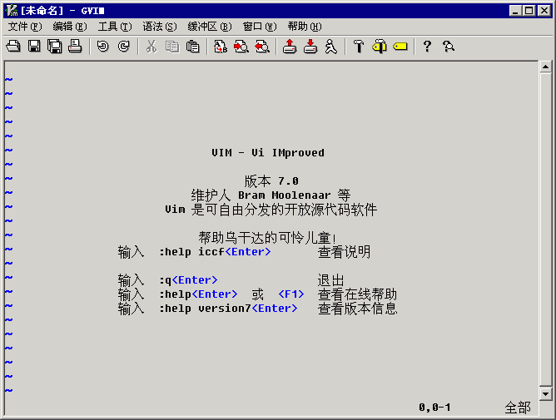The width and height of the screenshot is (556, 420).
Task: Click the Run script icon
Action: pos(330,47)
